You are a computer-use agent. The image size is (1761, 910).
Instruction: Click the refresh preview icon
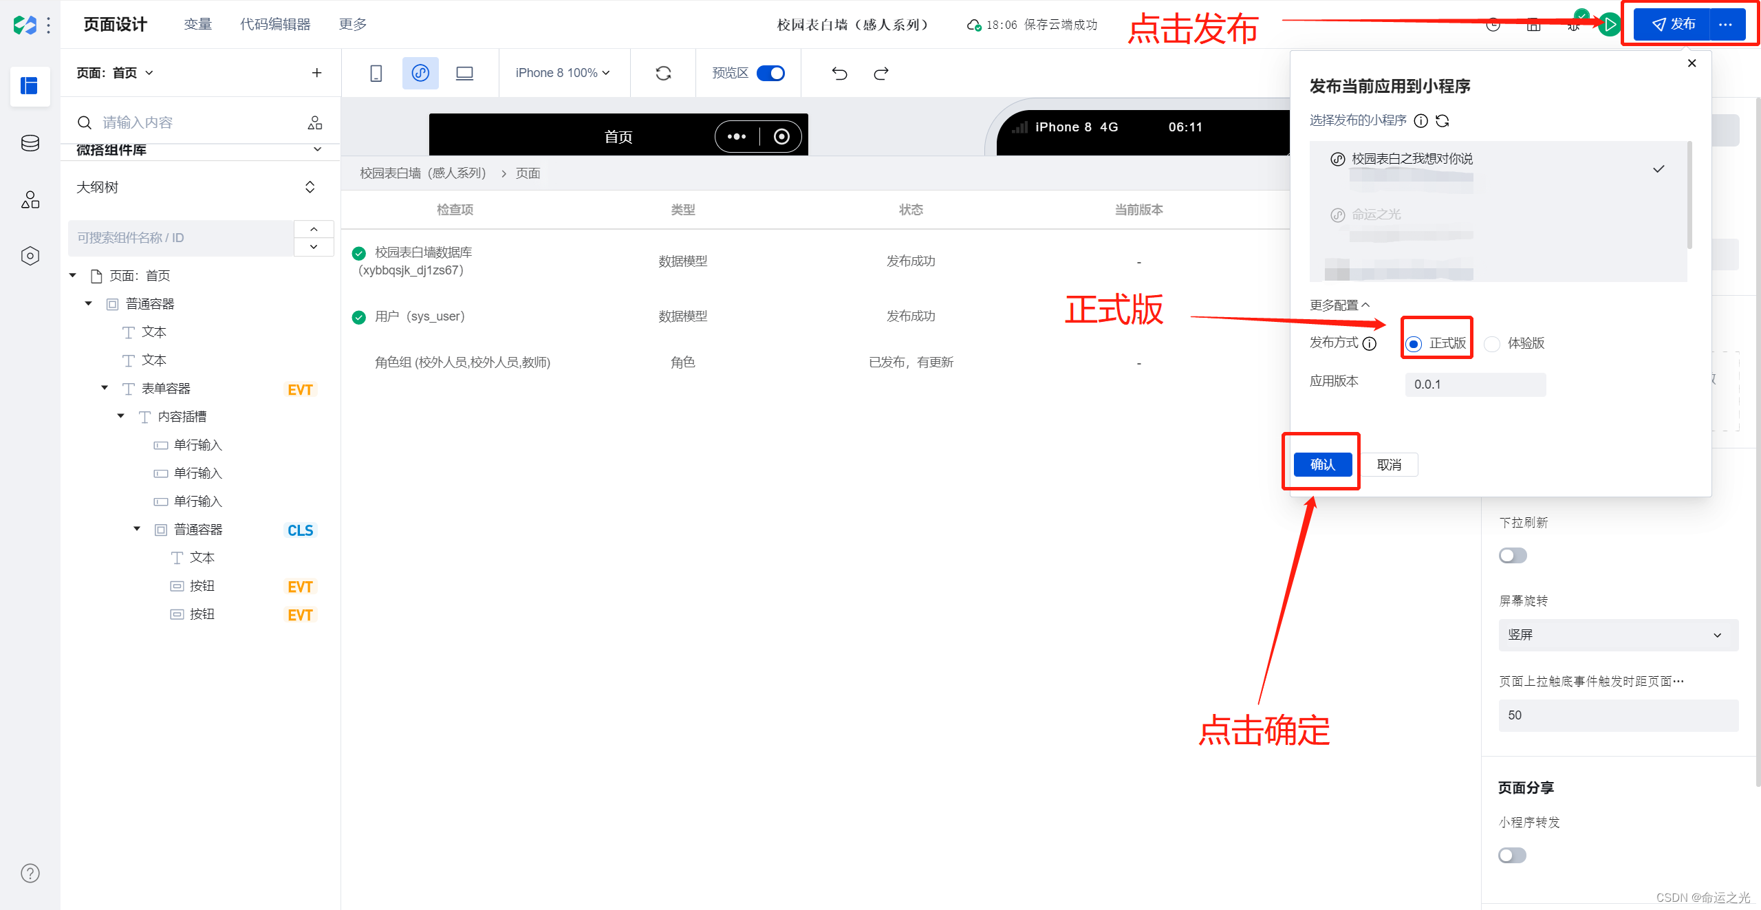663,73
